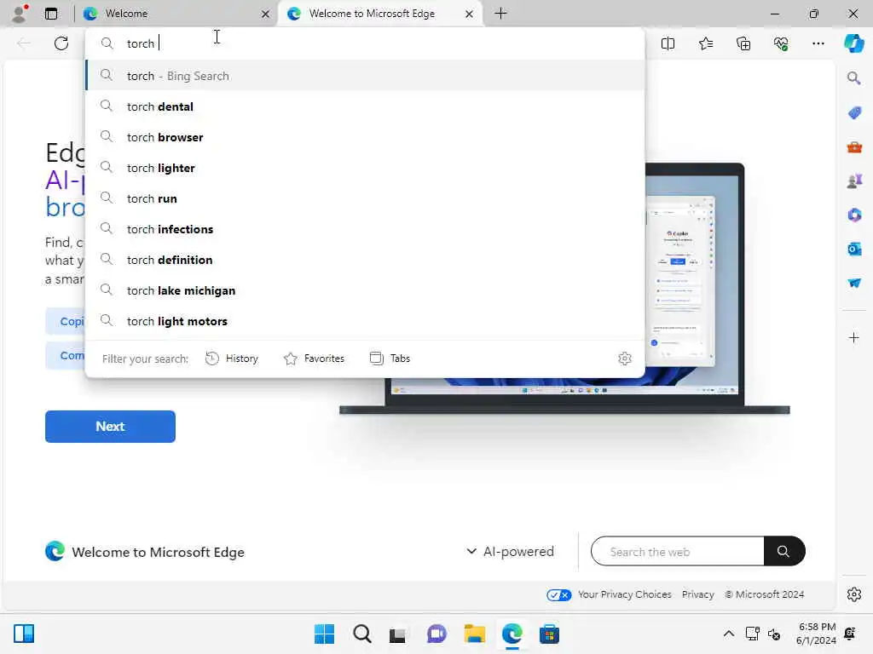Choose torch light motors suggestion
Viewport: 873px width, 654px height.
click(x=365, y=321)
